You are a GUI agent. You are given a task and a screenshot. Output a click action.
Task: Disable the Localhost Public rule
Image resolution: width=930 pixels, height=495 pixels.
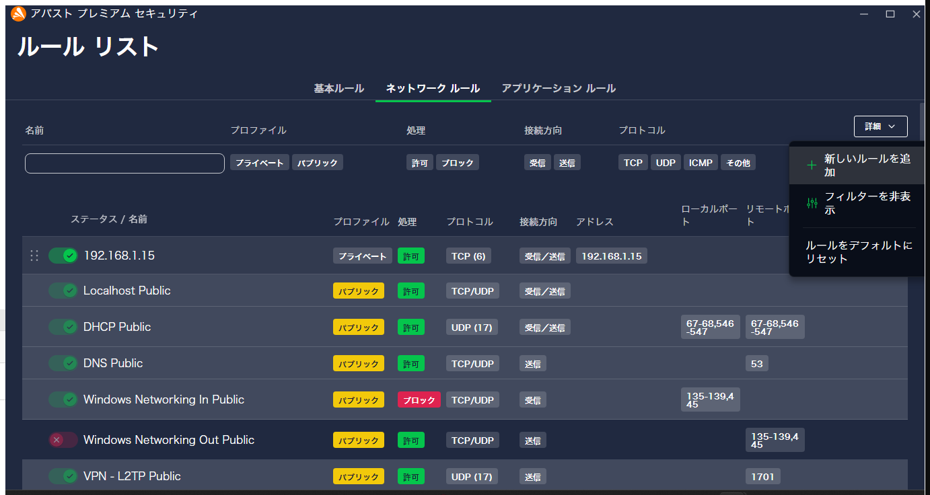(63, 291)
